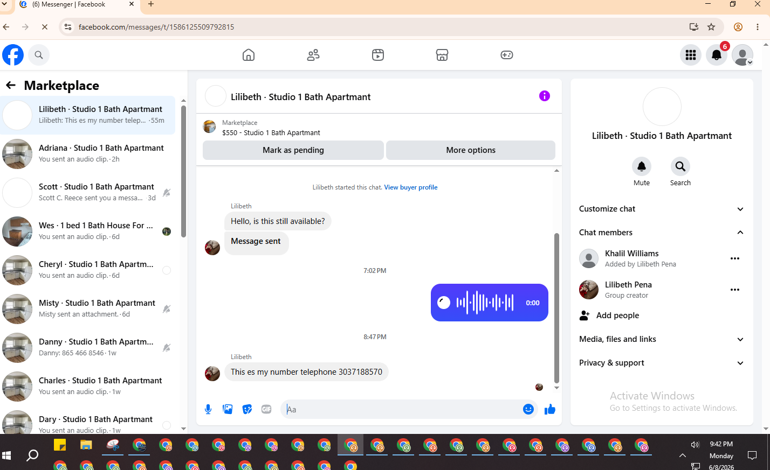
Task: Open the Facebook home logo
Action: point(13,55)
